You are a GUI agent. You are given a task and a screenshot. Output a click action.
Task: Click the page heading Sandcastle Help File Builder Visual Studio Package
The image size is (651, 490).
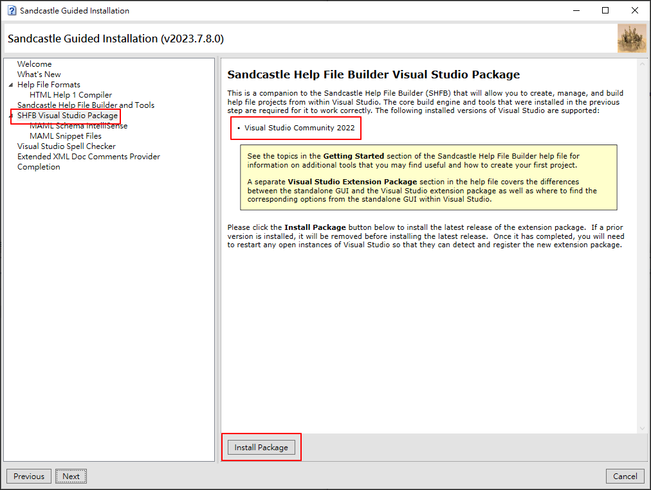tap(373, 74)
